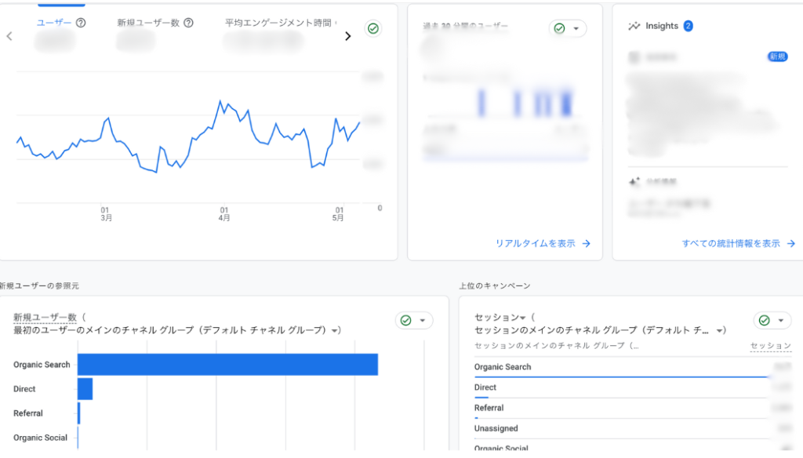The image size is (803, 458).
Task: Click Referral row in sessions table
Action: 633,409
